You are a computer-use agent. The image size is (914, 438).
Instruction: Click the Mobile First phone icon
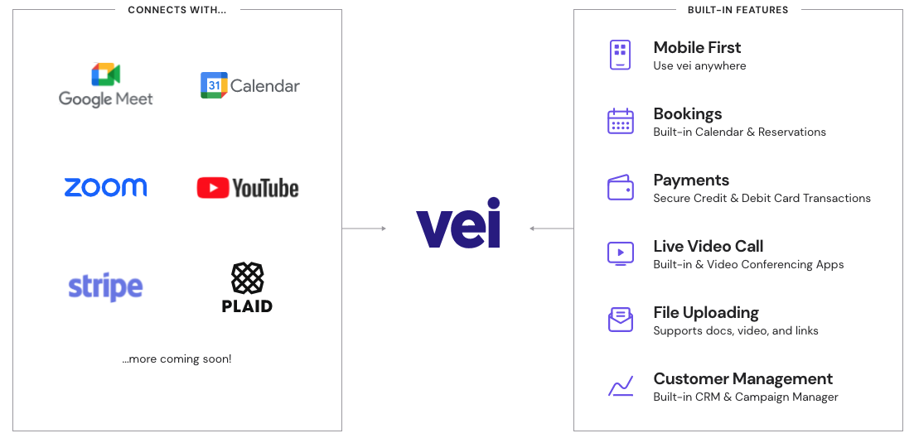(x=620, y=55)
